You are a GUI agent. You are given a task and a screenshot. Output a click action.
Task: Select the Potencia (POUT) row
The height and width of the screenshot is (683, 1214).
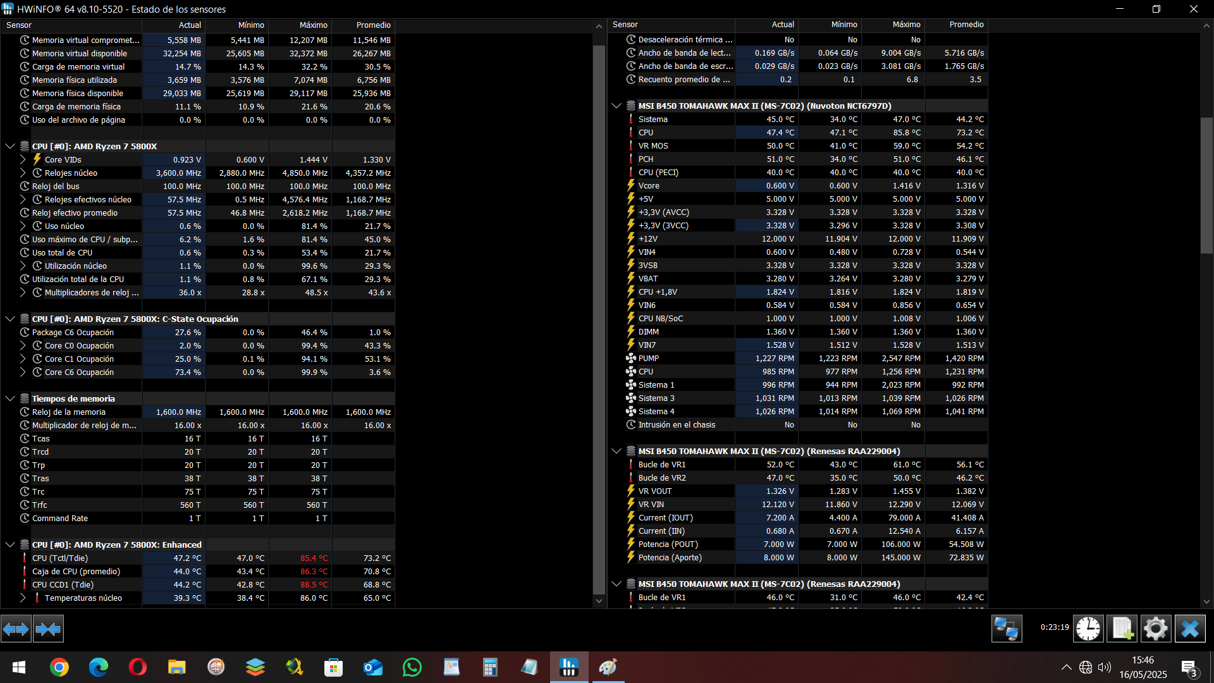[x=798, y=545]
